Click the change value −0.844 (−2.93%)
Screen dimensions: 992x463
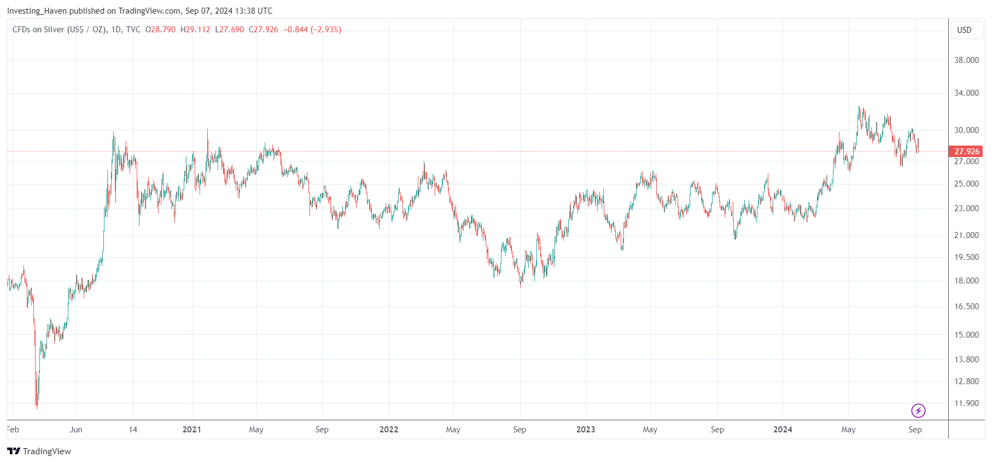pos(312,30)
